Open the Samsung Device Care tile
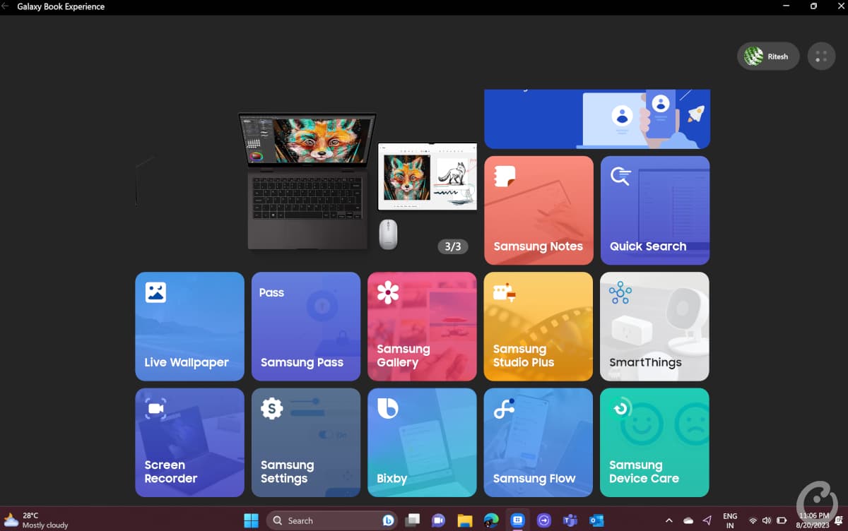The image size is (848, 531). (x=655, y=443)
